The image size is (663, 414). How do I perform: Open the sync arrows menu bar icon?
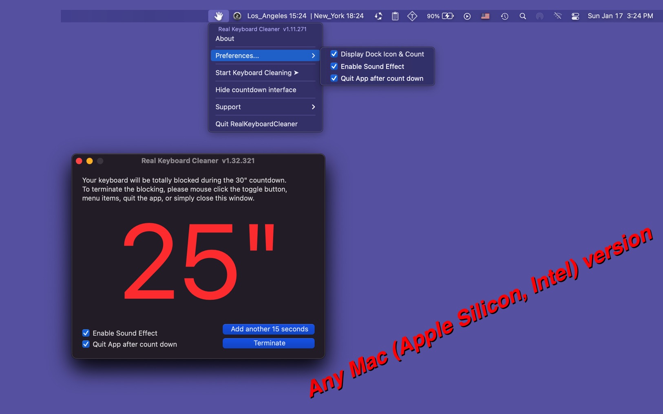point(378,16)
